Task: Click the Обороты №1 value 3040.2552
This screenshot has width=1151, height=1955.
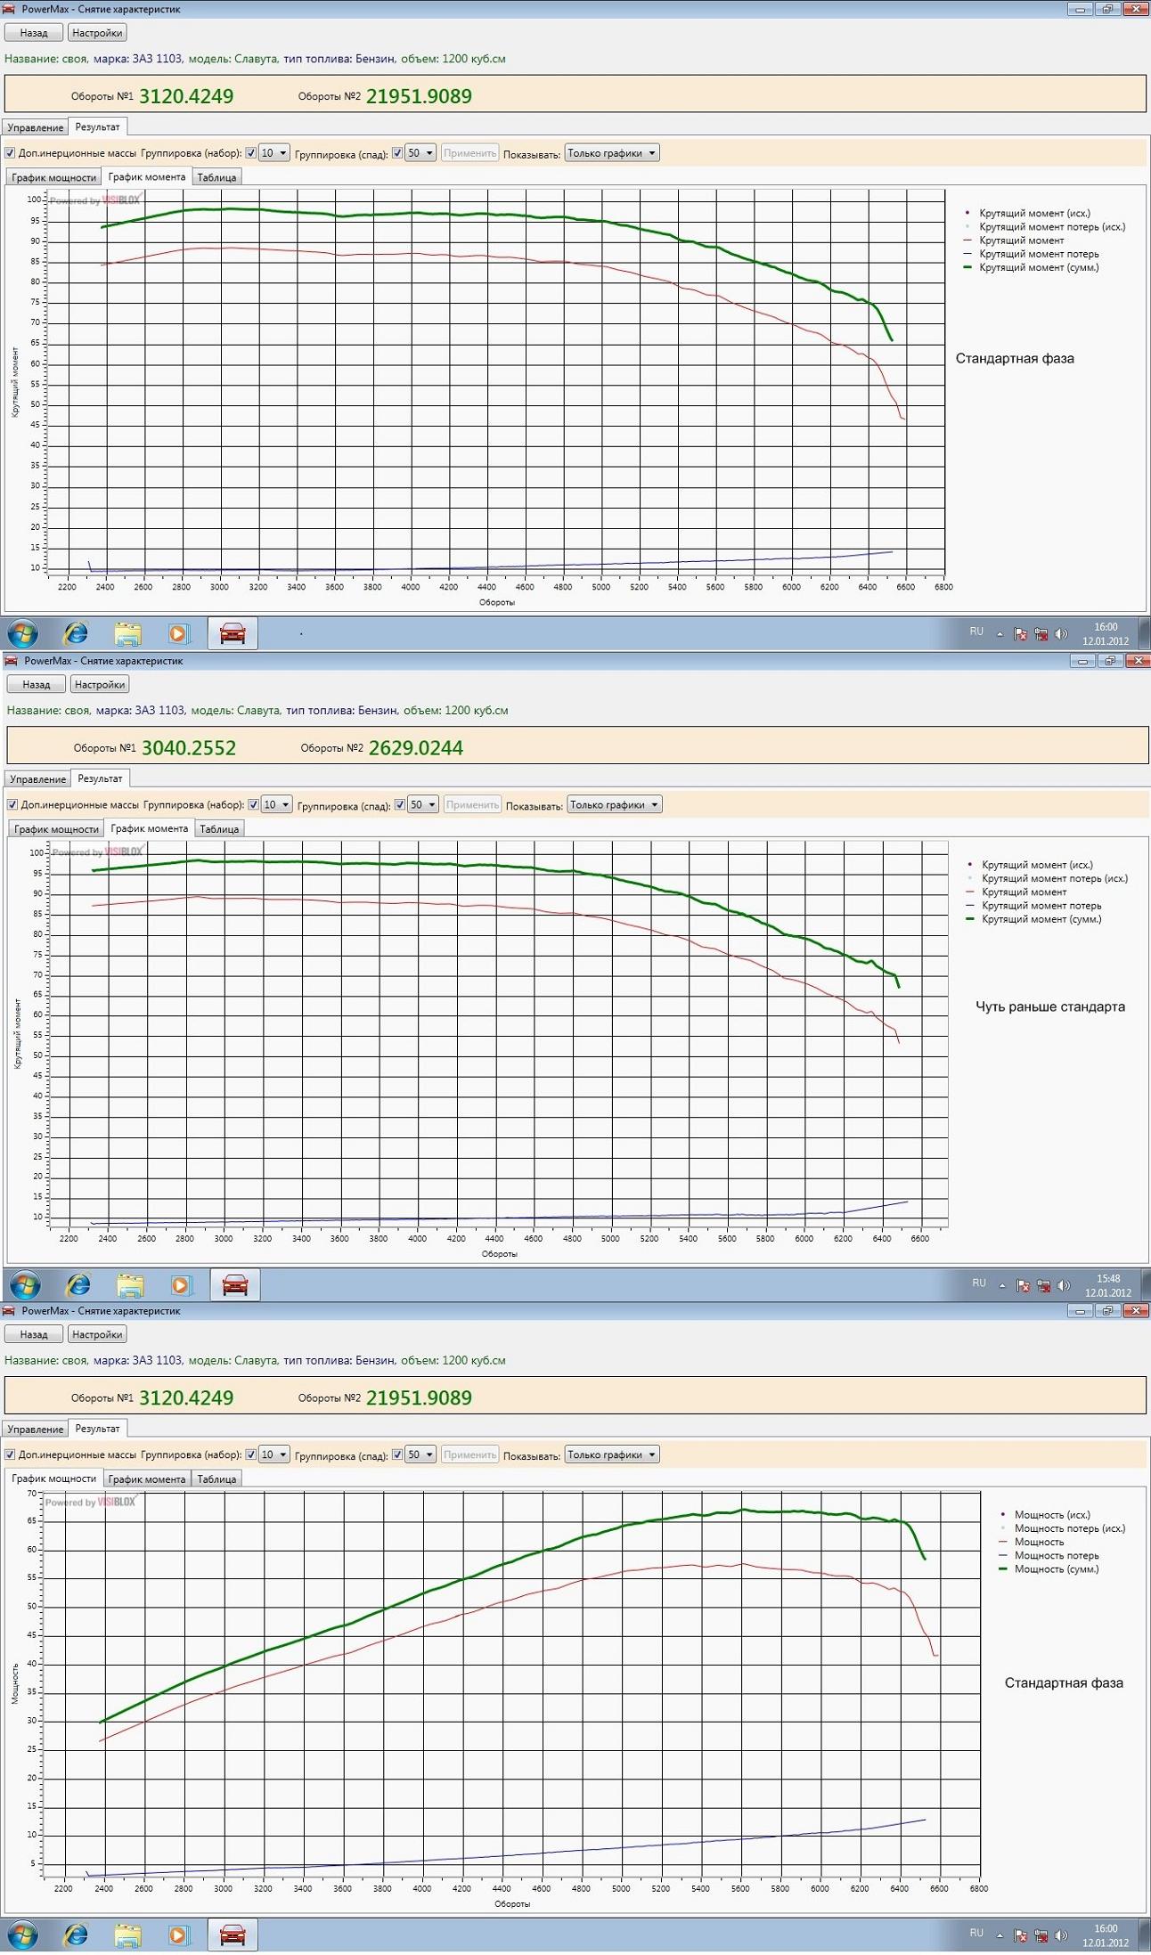Action: pos(189,748)
